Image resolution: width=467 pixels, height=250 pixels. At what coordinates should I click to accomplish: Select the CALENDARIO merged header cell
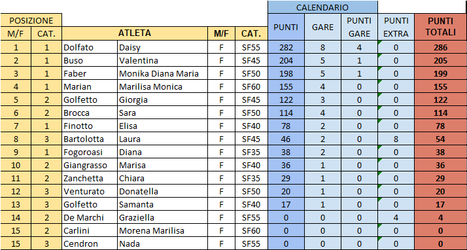[x=322, y=7]
